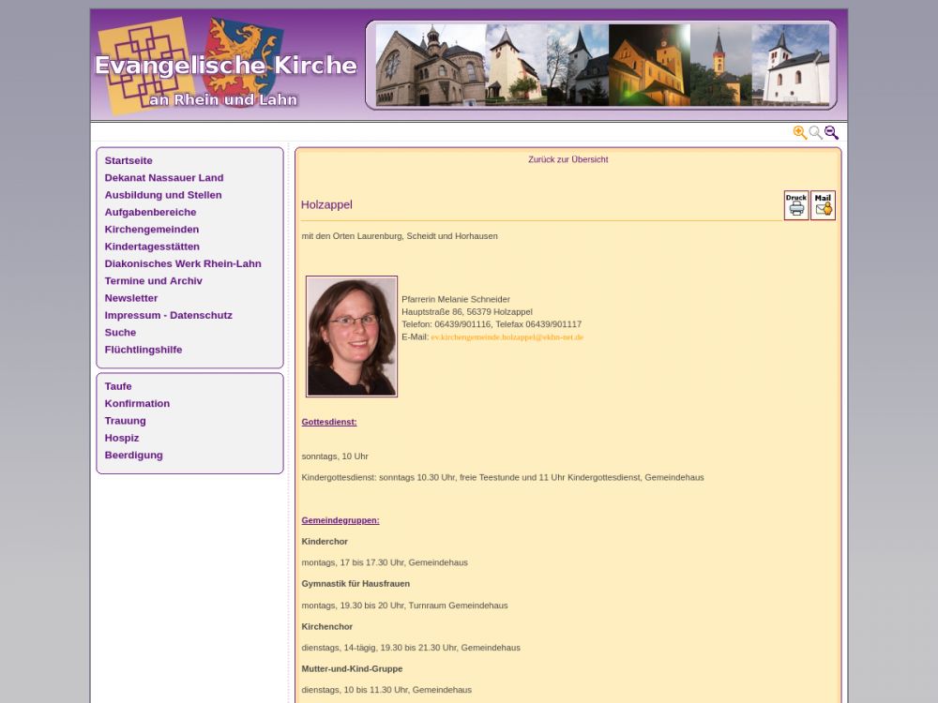Click Pfarrerin Melanie Schneider's portrait photo
The image size is (938, 703).
tap(352, 337)
